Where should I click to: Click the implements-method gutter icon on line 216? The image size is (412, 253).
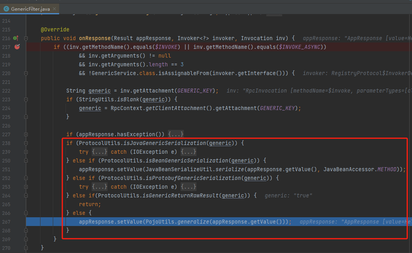[x=16, y=38]
